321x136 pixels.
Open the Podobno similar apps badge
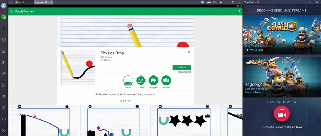pos(166,81)
